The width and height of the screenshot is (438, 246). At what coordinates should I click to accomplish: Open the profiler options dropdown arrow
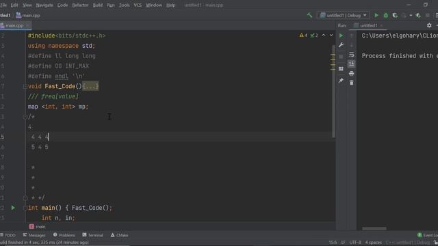(x=411, y=15)
